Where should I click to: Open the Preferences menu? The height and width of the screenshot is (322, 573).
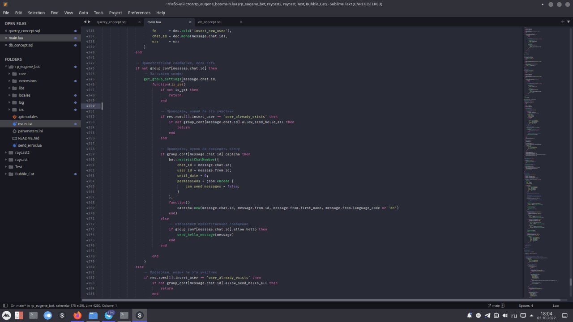(139, 13)
